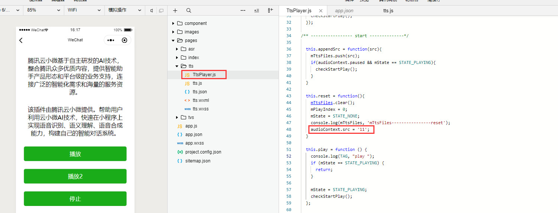This screenshot has height=213, width=558.
Task: Click code line this.appendSrc = function(src){
Action: point(344,49)
